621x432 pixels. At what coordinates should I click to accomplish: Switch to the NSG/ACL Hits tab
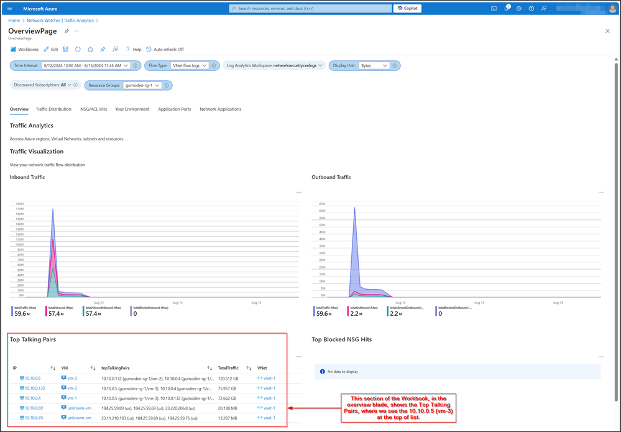tap(93, 109)
